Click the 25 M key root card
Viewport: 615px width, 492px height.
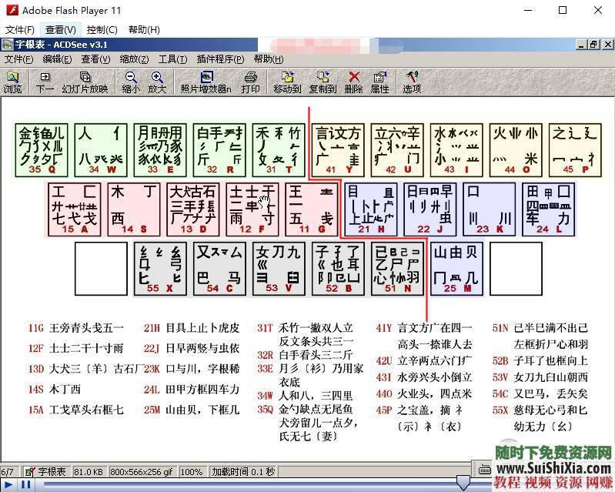click(456, 269)
